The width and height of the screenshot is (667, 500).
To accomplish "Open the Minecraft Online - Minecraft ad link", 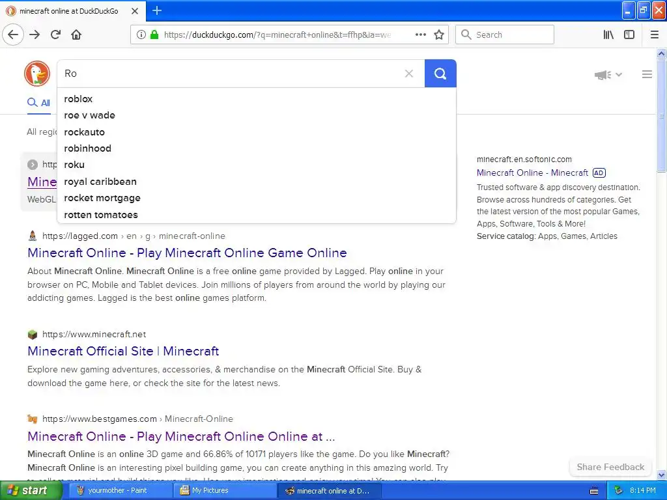I will 532,173.
